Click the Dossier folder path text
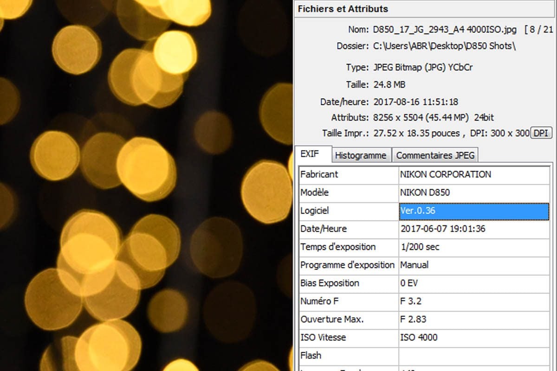Screen dimensions: 557x371 [444, 46]
